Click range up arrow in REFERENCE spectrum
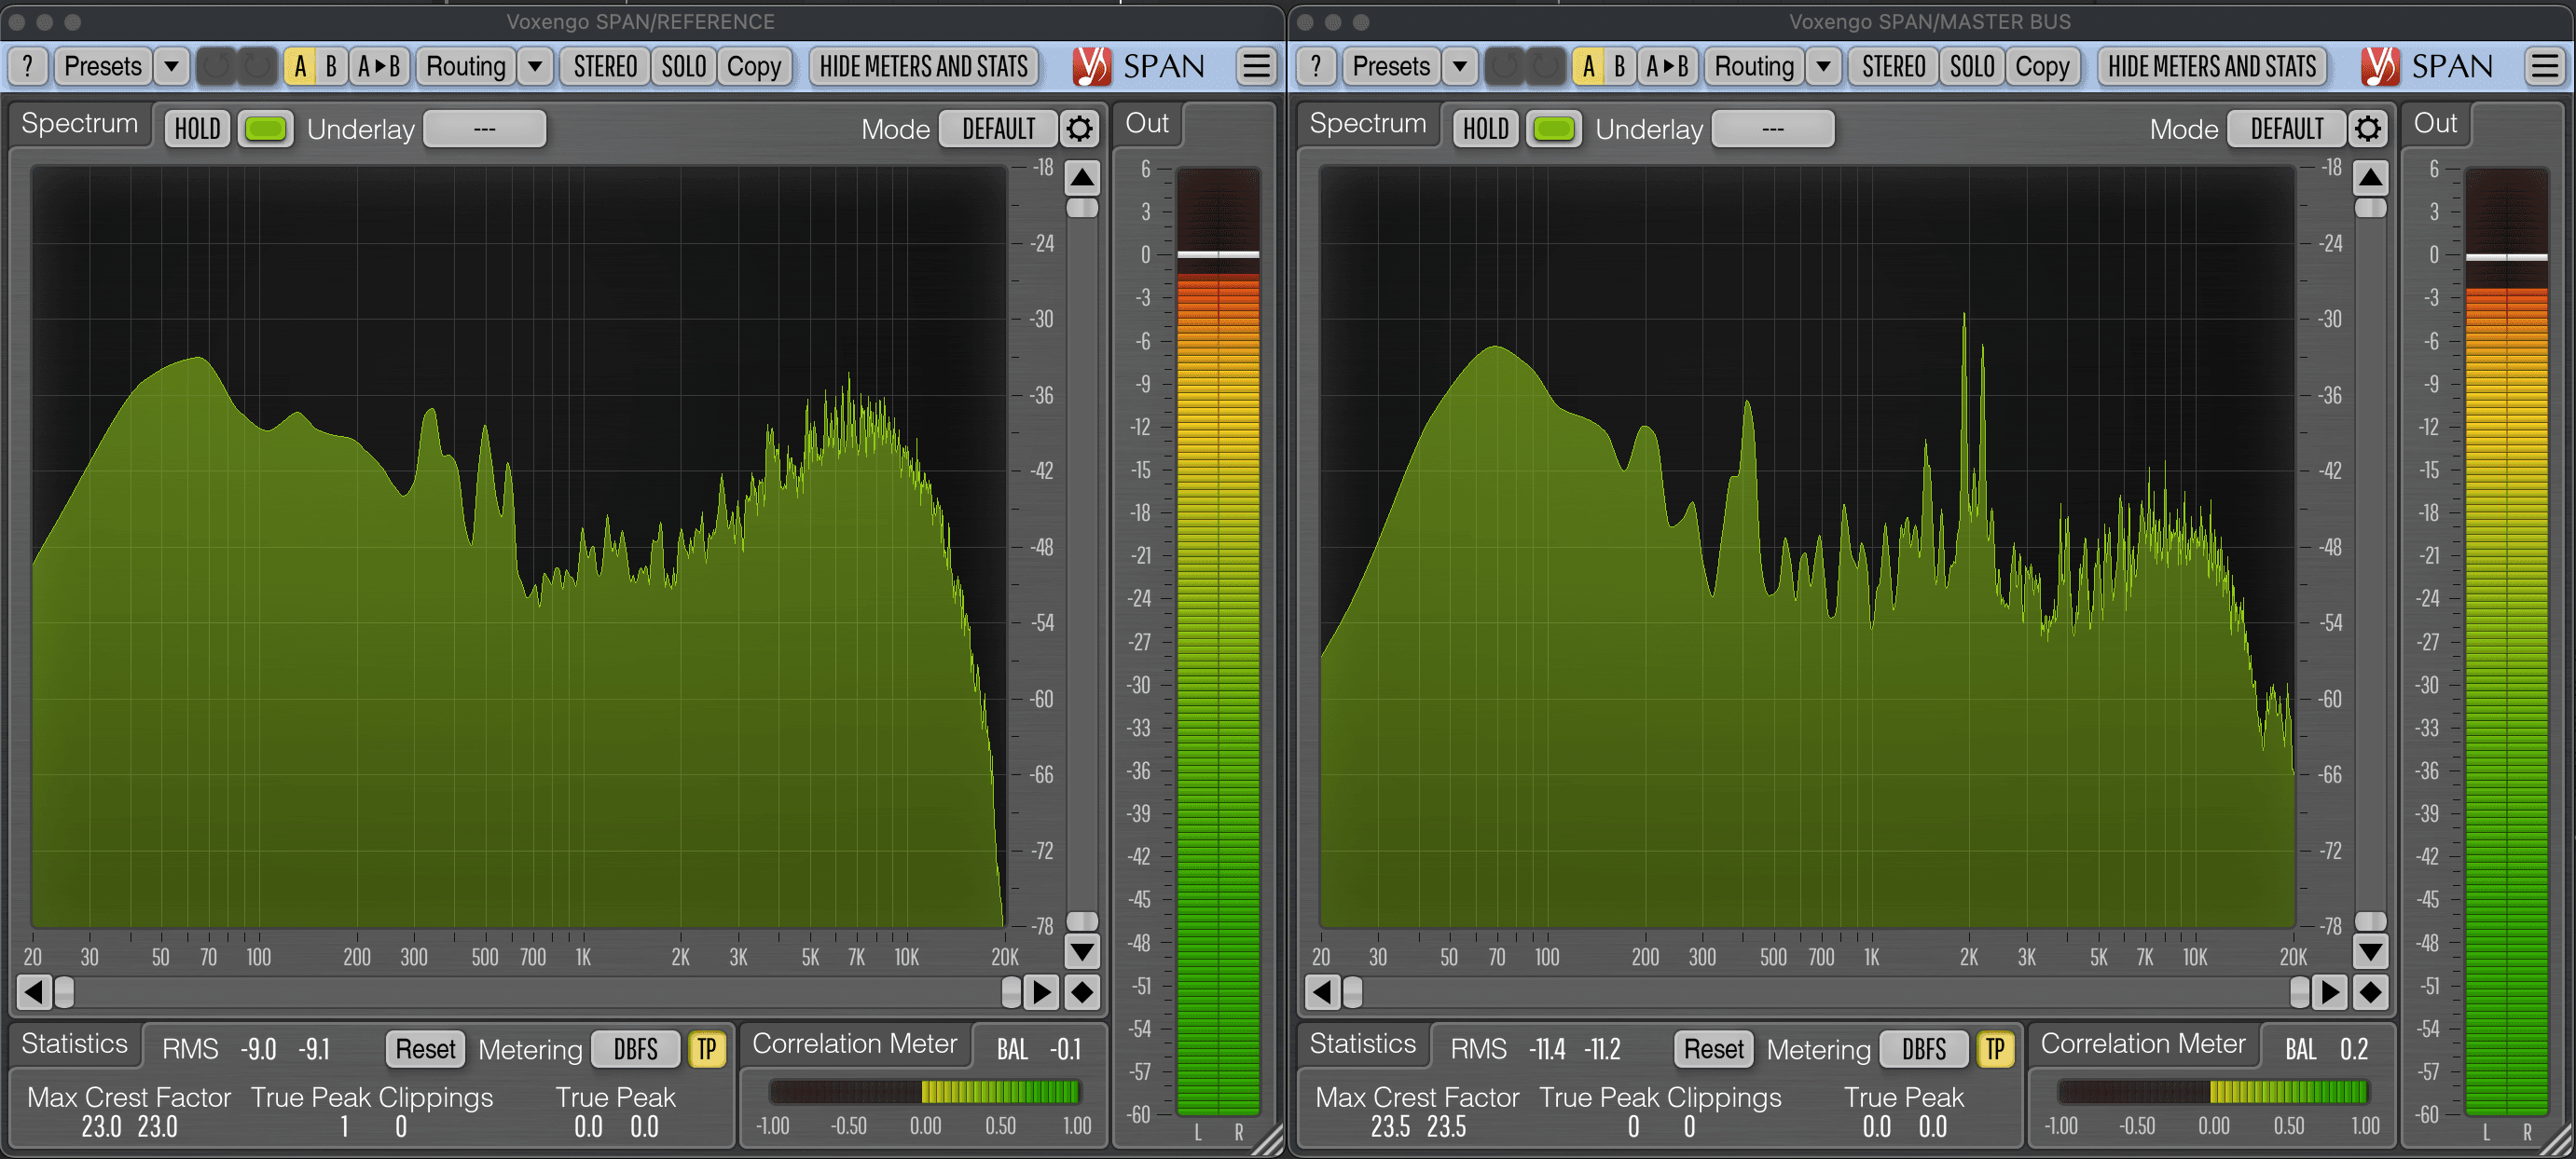Screen dimensions: 2576x1159 pyautogui.click(x=1082, y=178)
